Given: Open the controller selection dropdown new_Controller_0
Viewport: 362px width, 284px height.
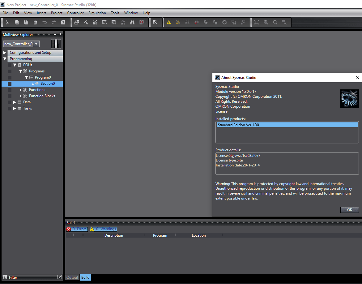Looking at the screenshot, I should tap(36, 44).
